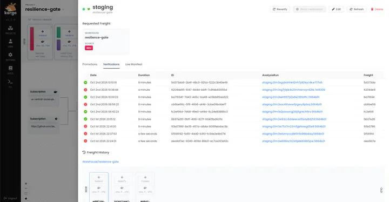The width and height of the screenshot is (389, 202).
Task: Open the AnalysisRun link for 5d373da6 verification
Action: pos(292,83)
